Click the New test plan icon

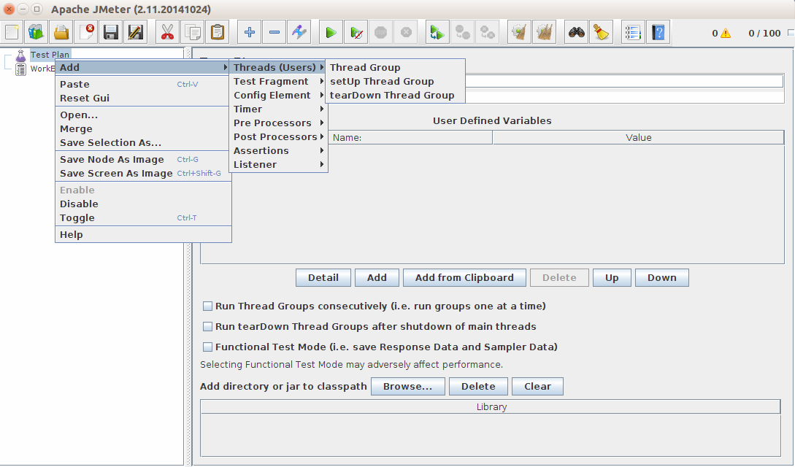pos(12,32)
